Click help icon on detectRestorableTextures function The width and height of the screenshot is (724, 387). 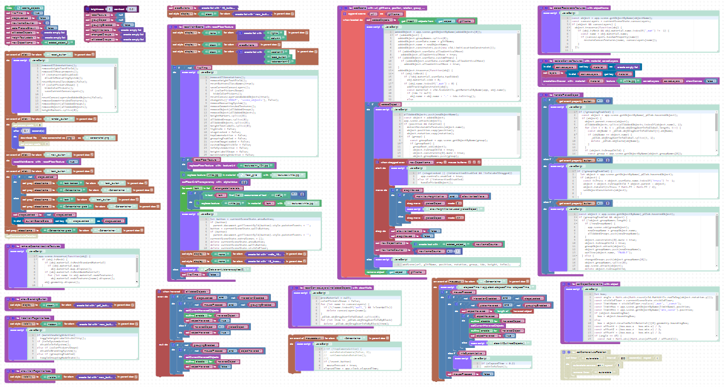tap(546, 8)
